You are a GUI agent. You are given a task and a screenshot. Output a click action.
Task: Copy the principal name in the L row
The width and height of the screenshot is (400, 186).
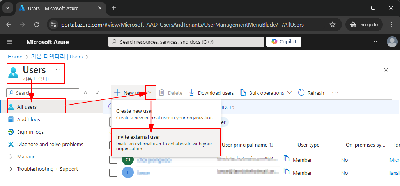coord(287,172)
